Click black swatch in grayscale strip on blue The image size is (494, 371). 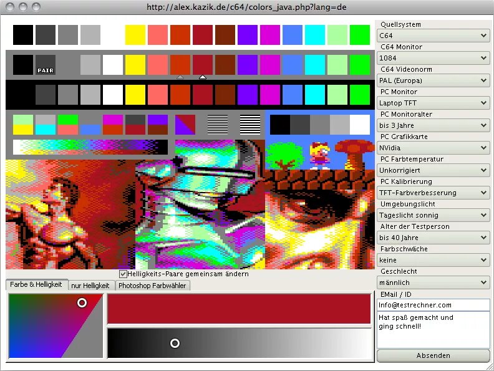click(x=280, y=125)
